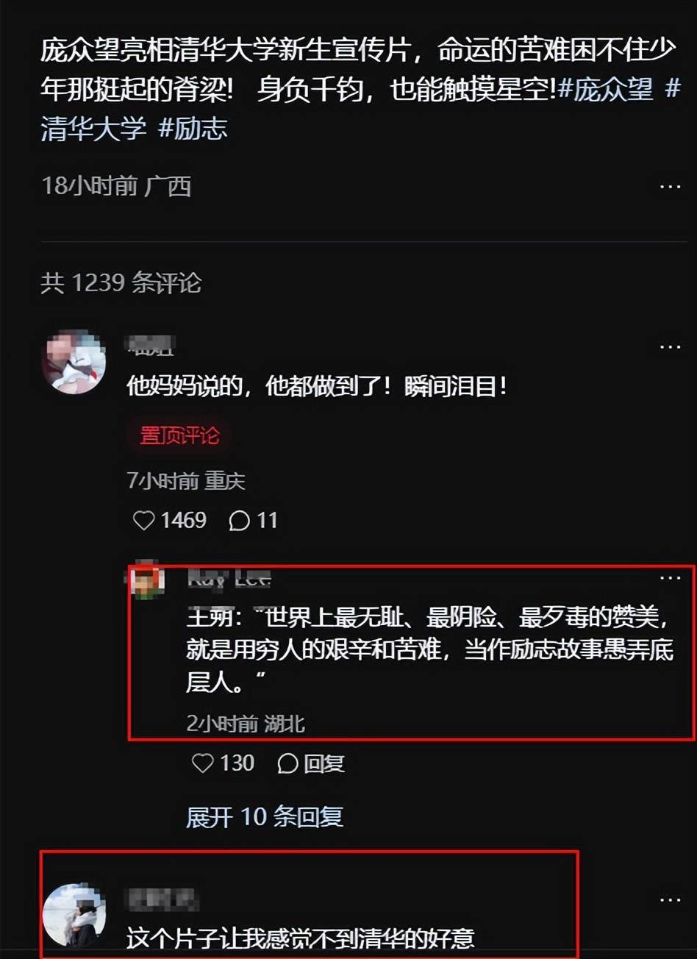The image size is (697, 959).
Task: Like the reply with 130 likes
Action: pos(202,763)
